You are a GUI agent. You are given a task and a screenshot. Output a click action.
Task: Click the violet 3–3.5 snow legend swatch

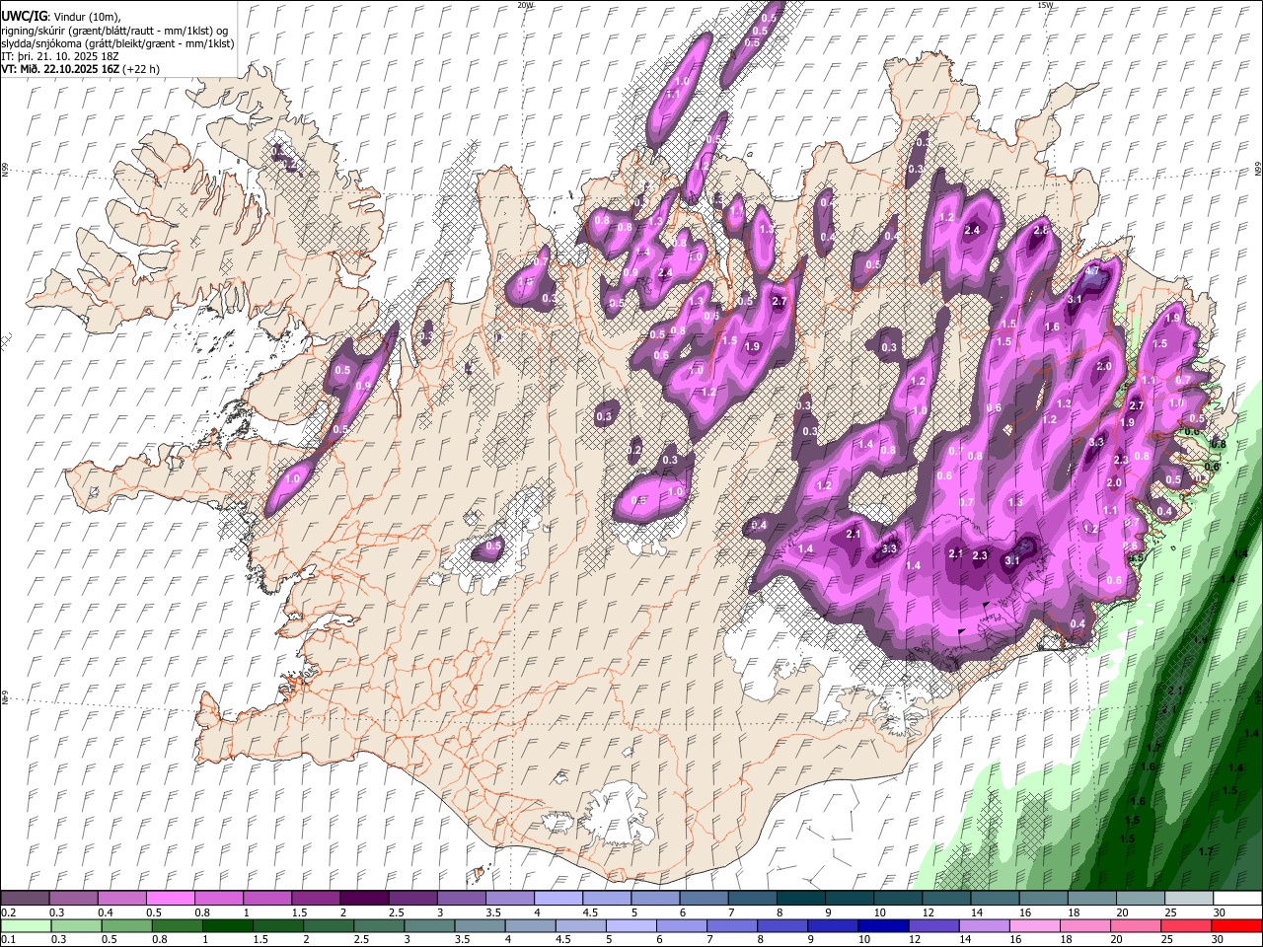[x=461, y=899]
